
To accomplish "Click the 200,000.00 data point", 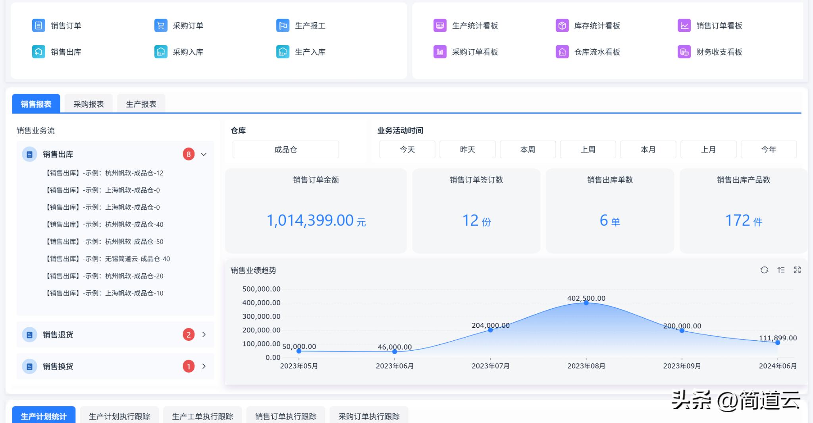I will point(682,330).
